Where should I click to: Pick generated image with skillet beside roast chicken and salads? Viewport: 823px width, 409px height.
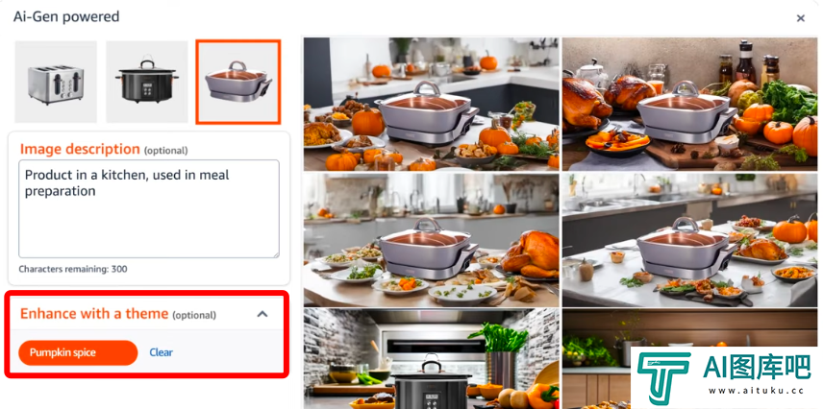432,240
